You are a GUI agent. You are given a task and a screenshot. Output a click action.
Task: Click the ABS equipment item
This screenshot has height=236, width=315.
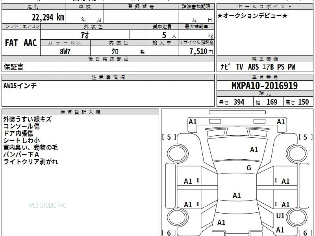[x=253, y=66]
